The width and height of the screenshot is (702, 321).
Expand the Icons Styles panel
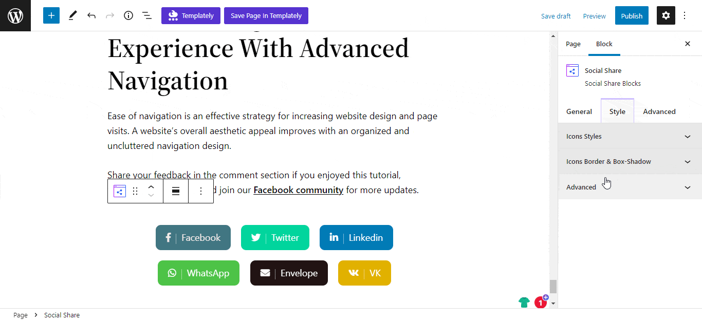[630, 136]
